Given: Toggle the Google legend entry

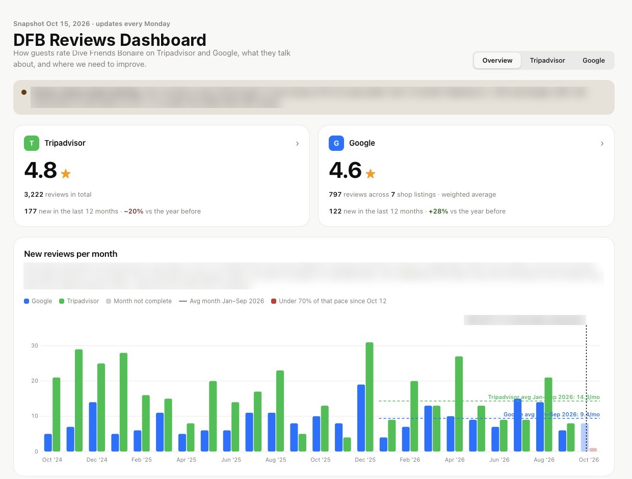Looking at the screenshot, I should pyautogui.click(x=38, y=301).
